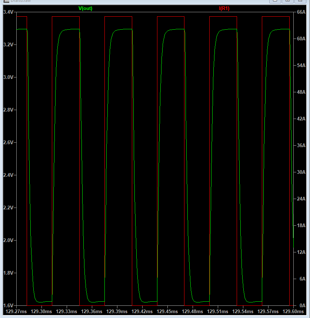310x318 pixels.
Task: Click the 3.0V voltage axis tick
Action: (9, 77)
